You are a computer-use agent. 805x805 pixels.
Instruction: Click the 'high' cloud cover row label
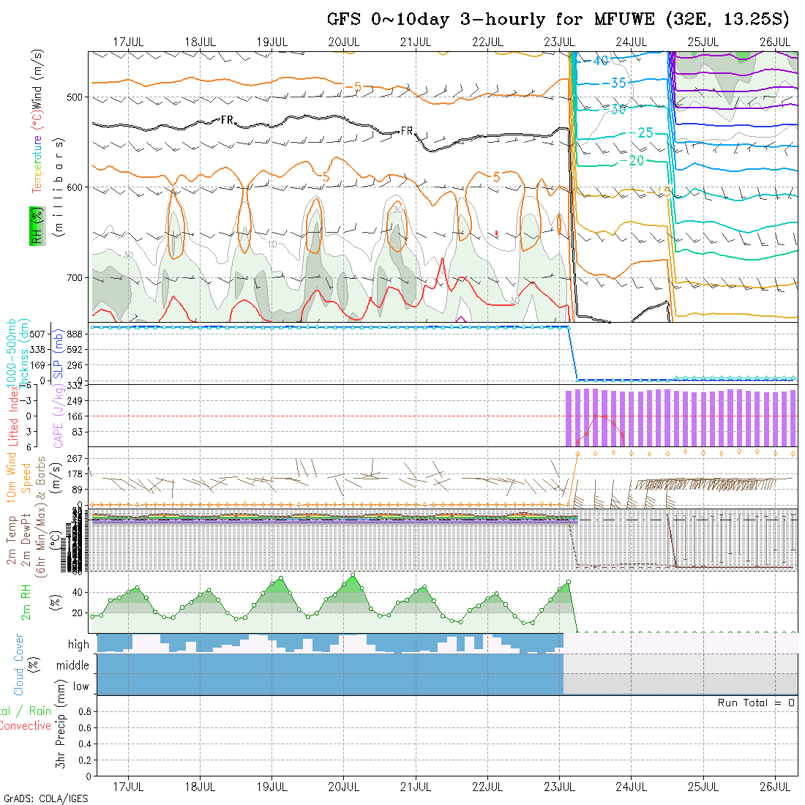click(x=78, y=645)
